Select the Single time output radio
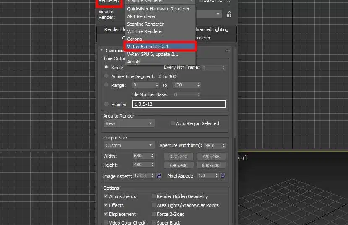Viewport: 348px width, 225px height. (106, 67)
